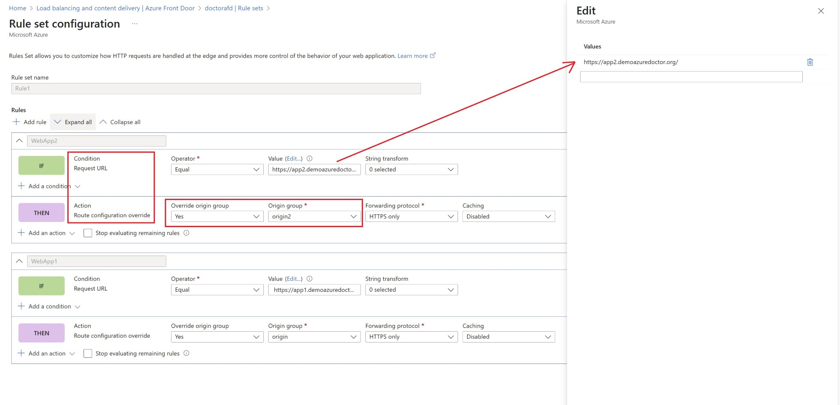Click Edit link for WebApp1 Value
The width and height of the screenshot is (840, 405).
click(294, 279)
